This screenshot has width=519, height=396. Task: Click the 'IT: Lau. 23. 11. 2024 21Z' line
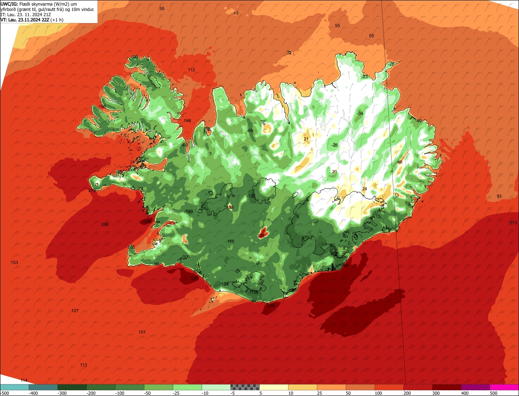pyautogui.click(x=26, y=15)
